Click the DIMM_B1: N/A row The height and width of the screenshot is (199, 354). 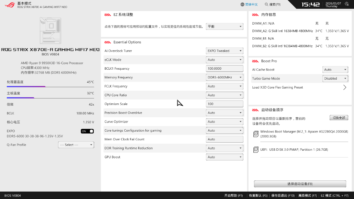[290, 39]
